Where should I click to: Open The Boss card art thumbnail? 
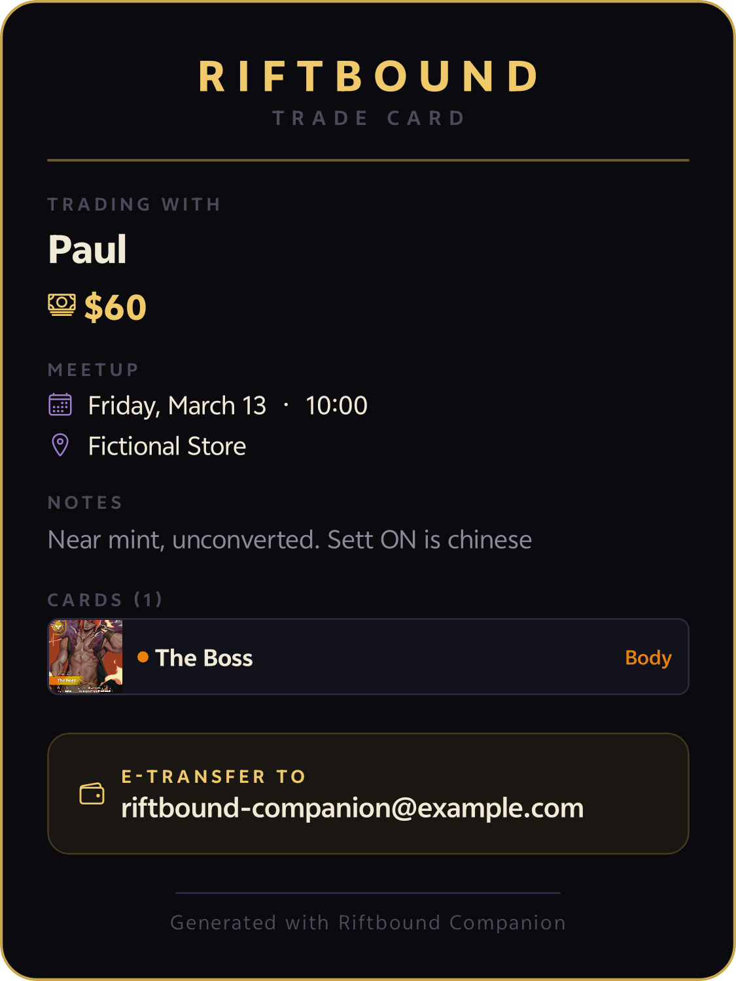(x=86, y=657)
